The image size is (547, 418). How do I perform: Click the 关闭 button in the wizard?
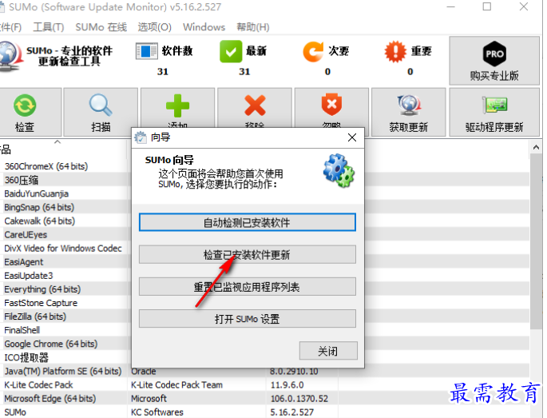(x=328, y=351)
